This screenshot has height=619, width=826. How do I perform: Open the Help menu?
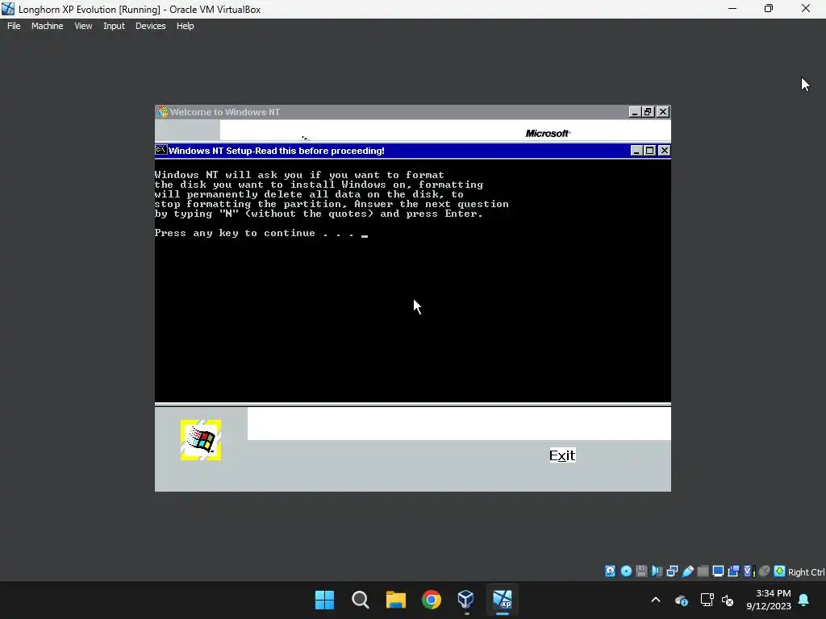185,26
